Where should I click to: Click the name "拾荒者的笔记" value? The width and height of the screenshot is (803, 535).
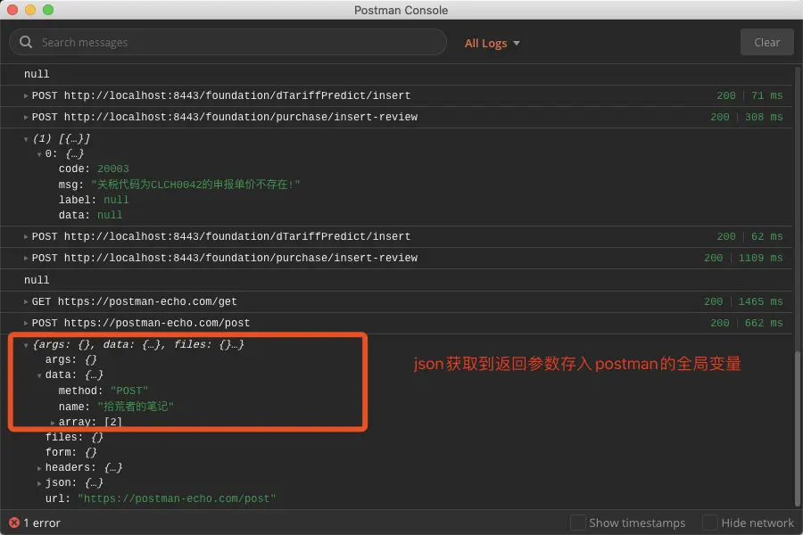coord(136,407)
